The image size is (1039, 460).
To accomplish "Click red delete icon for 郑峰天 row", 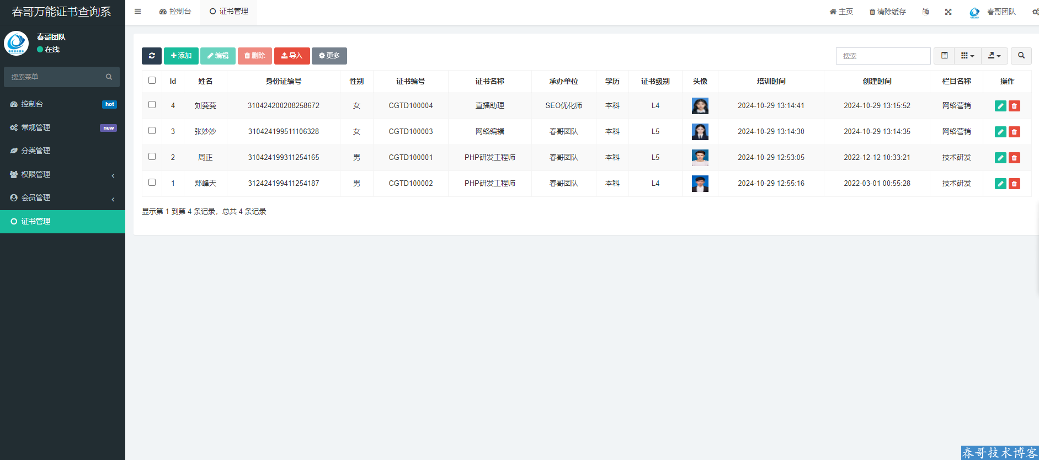I will tap(1014, 184).
